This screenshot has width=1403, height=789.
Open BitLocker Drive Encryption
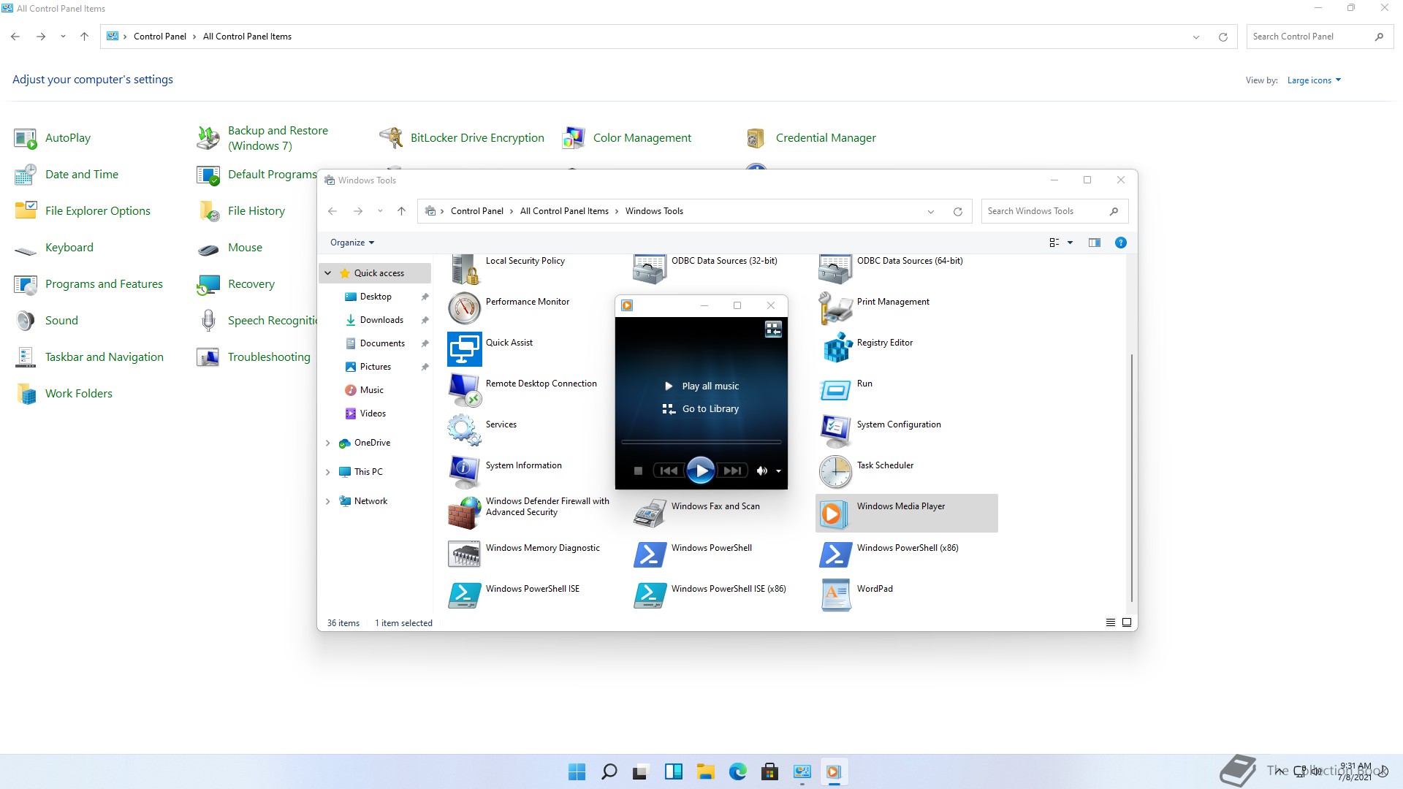point(462,138)
